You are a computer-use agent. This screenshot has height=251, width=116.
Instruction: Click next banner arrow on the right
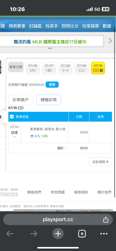(110, 41)
